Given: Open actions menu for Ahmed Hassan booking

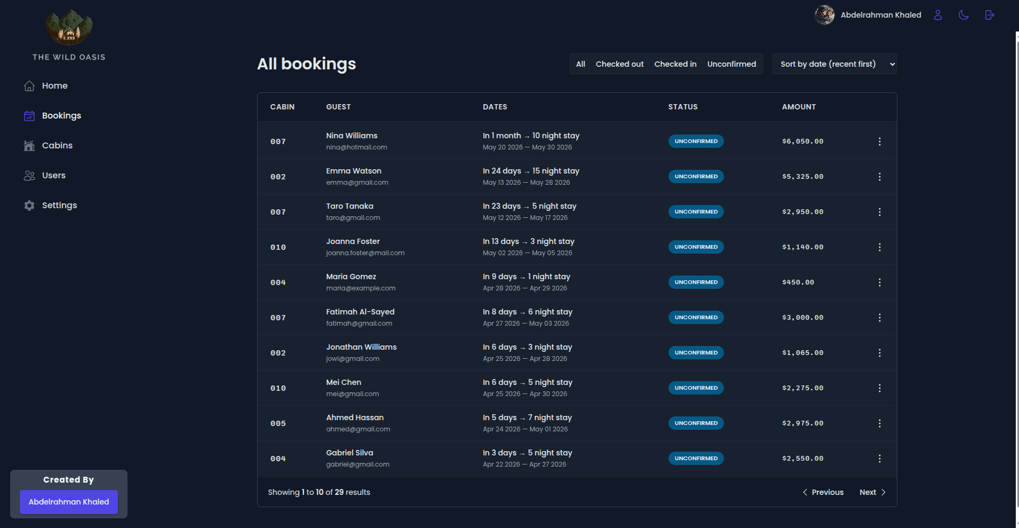Looking at the screenshot, I should pos(880,423).
